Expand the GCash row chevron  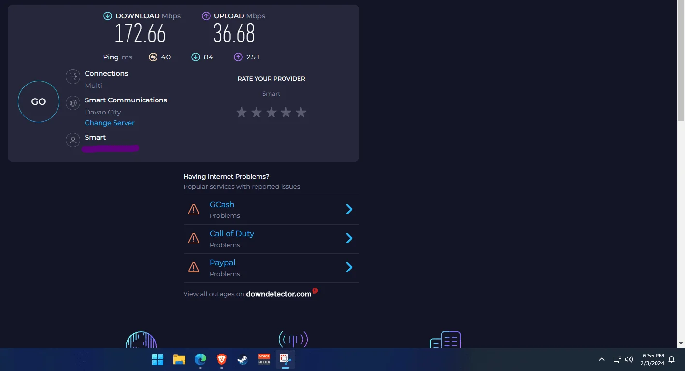coord(349,209)
